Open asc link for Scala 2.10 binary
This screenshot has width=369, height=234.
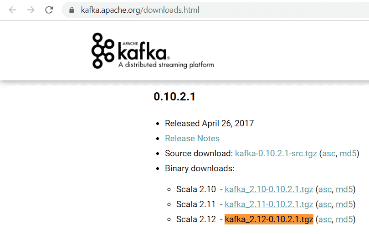(x=325, y=189)
